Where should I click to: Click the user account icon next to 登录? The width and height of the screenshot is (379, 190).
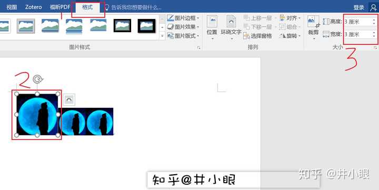coord(373,7)
